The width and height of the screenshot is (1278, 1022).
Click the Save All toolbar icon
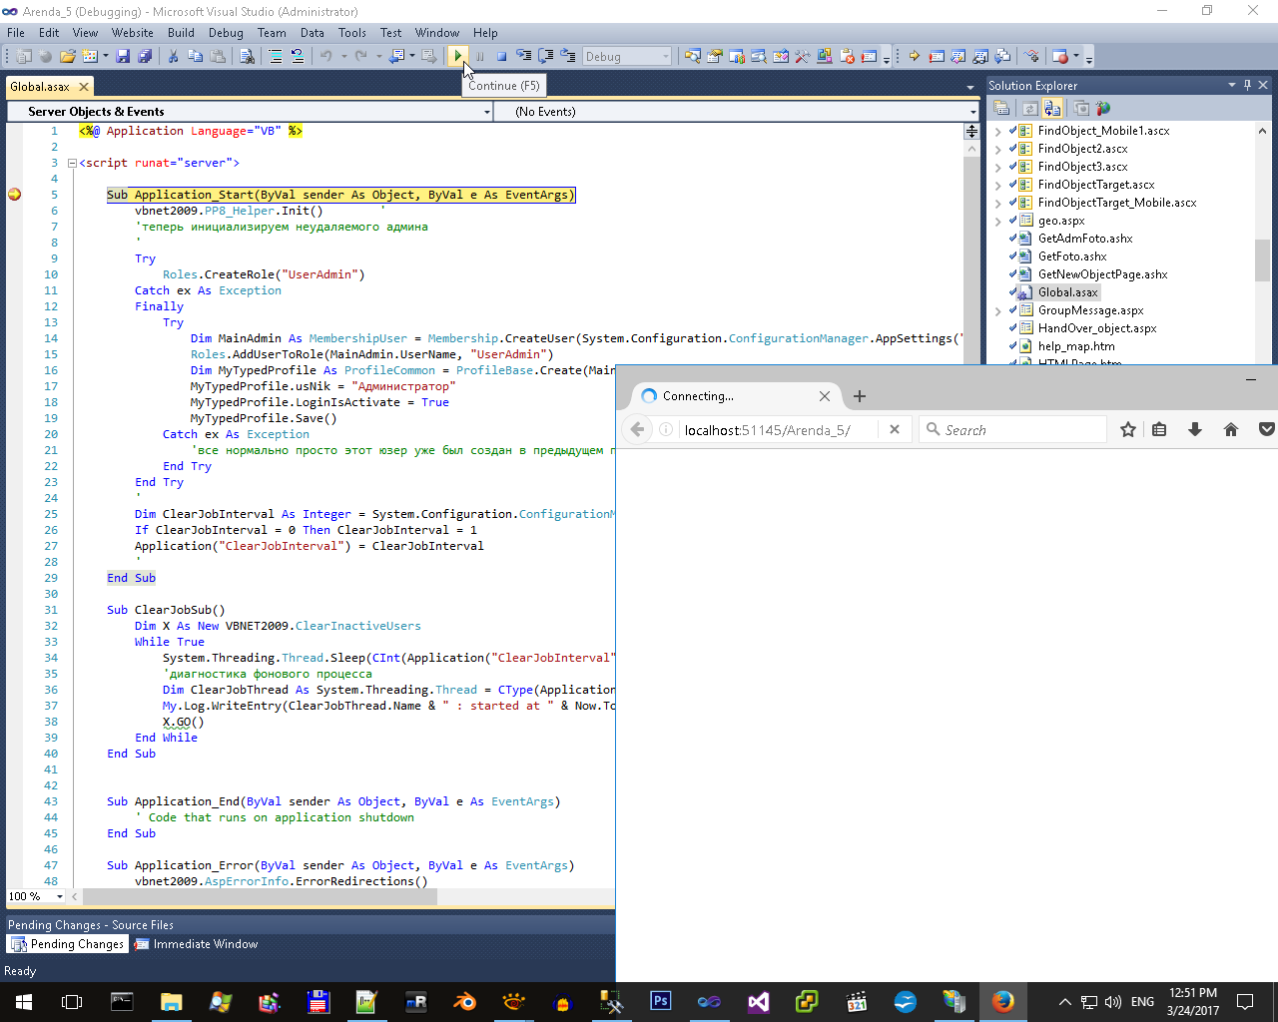tap(144, 56)
